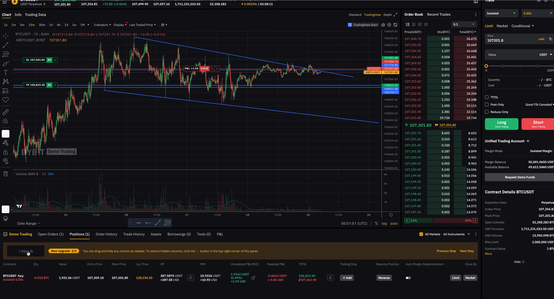Screen dimensions: 554x299
Task: Toggle log scale on chart
Action: click(384, 224)
